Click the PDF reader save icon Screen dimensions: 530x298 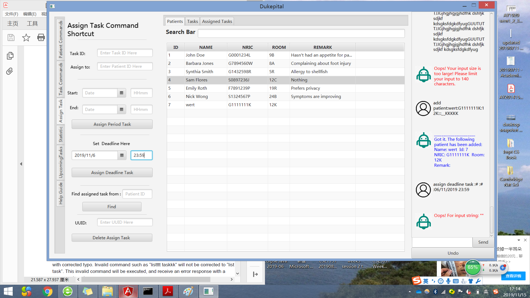click(11, 38)
